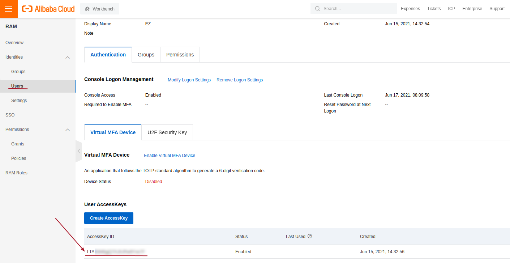Viewport: 510px width, 263px height.
Task: Click the blurred AccessKey ID value
Action: point(116,251)
